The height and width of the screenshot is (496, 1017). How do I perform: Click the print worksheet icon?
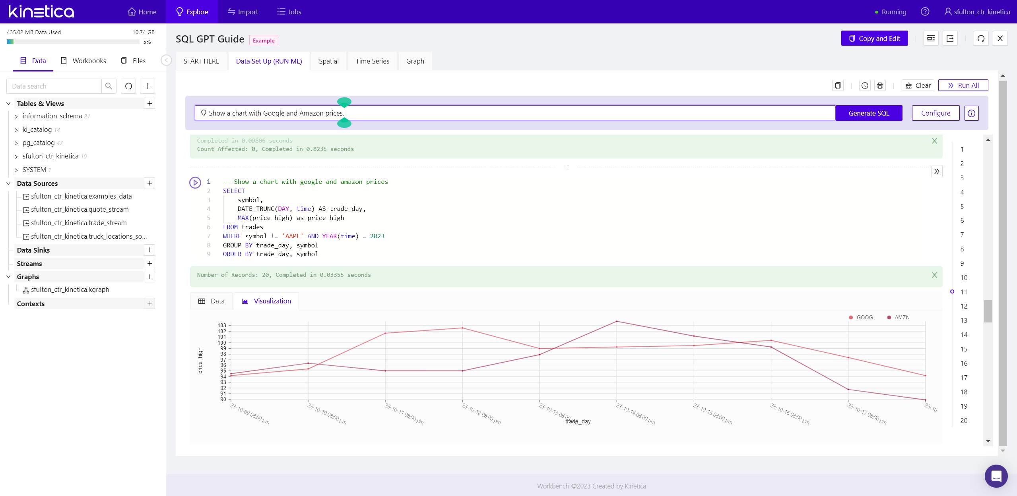coord(880,85)
